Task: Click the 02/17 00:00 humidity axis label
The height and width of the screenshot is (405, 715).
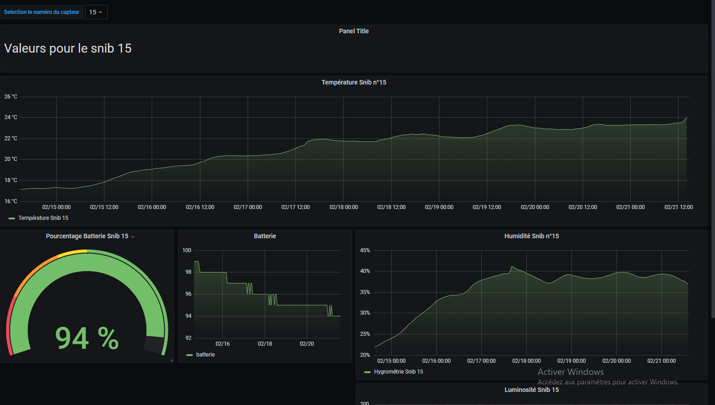Action: (481, 361)
